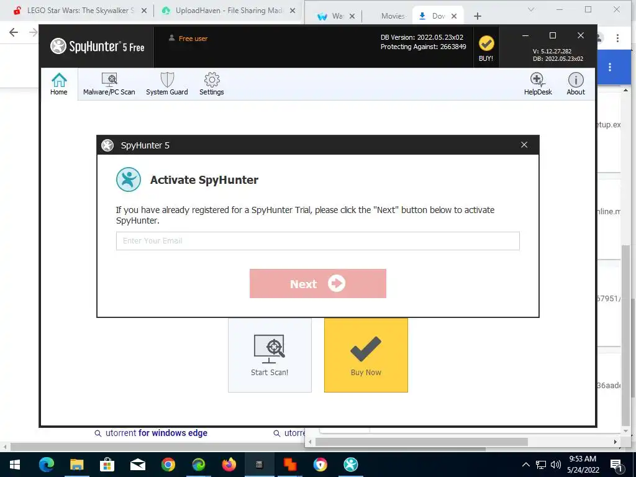636x477 pixels.
Task: Expand the tab search chevron in browser
Action: point(531,10)
